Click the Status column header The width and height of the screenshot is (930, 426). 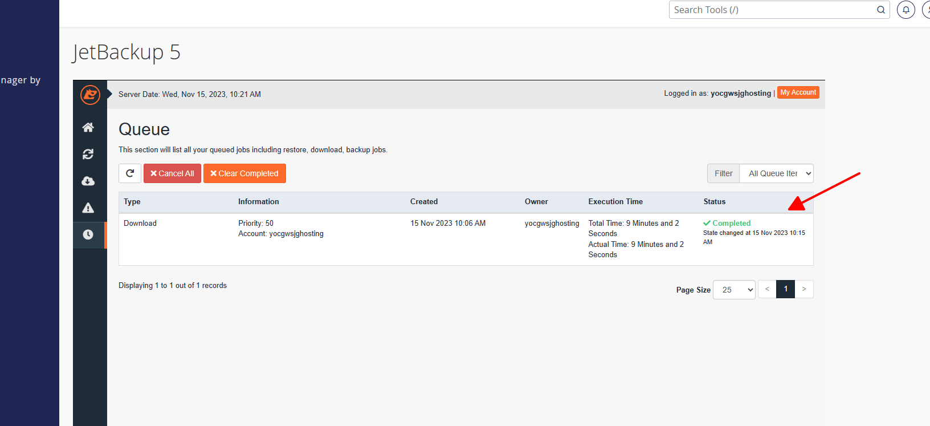pyautogui.click(x=715, y=202)
